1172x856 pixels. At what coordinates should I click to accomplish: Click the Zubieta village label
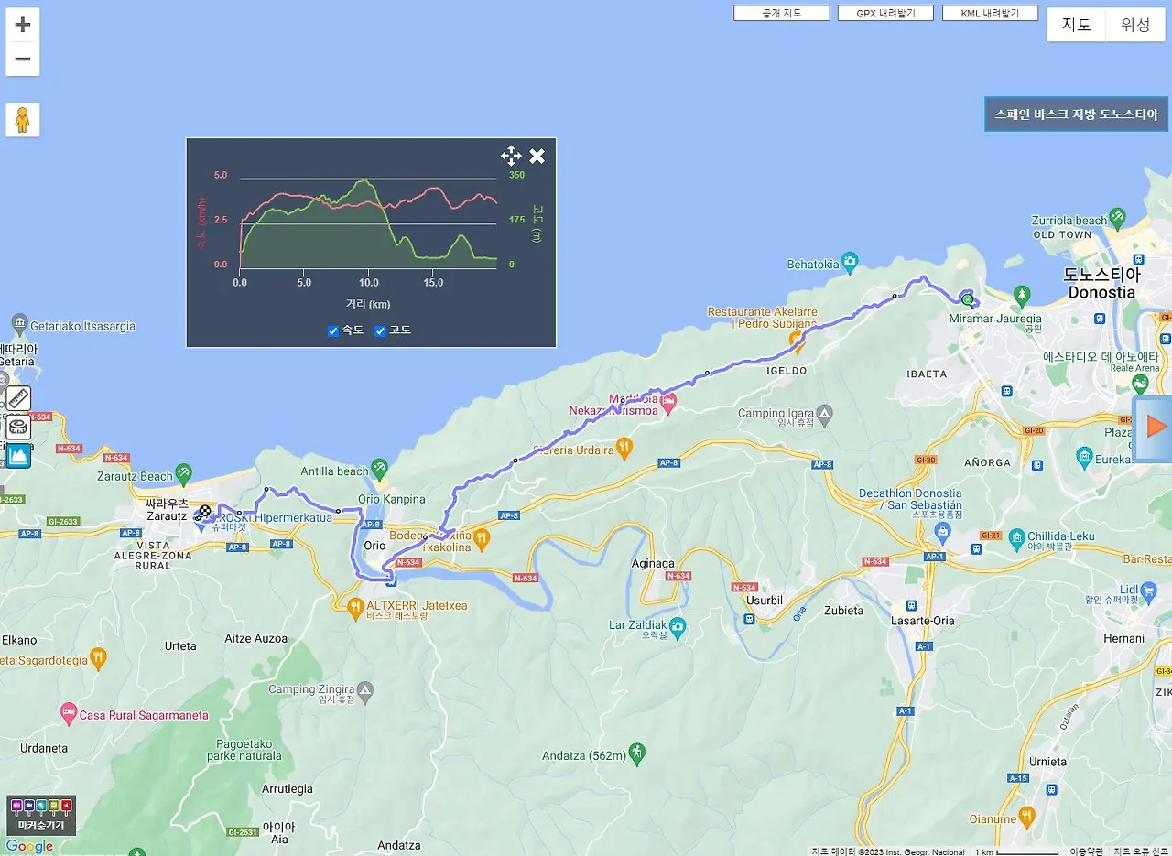pos(843,611)
